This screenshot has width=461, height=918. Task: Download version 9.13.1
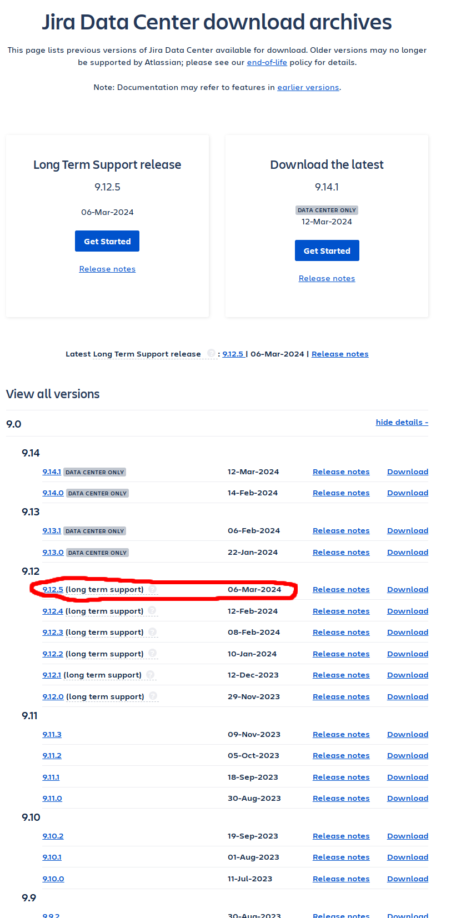point(408,530)
